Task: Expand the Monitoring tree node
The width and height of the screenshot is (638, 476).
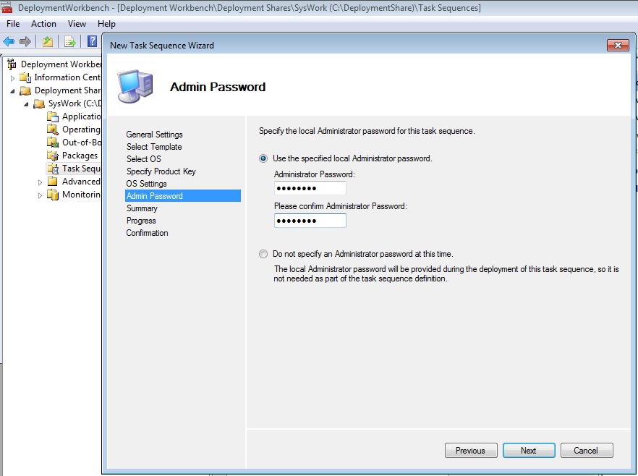Action: pyautogui.click(x=40, y=195)
